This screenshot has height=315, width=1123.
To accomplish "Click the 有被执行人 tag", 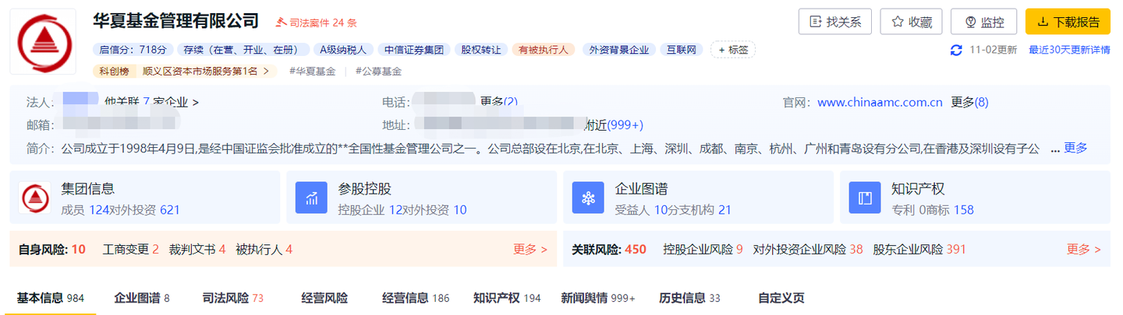I will [544, 50].
